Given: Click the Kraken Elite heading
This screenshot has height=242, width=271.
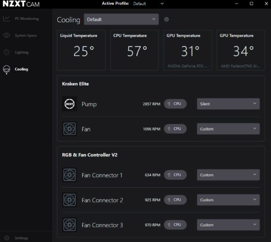Looking at the screenshot, I should tap(75, 84).
